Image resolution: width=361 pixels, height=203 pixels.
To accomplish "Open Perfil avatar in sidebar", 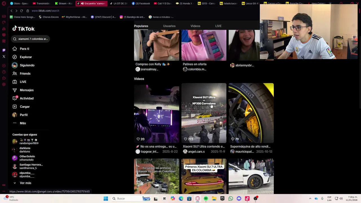I will click(x=15, y=115).
